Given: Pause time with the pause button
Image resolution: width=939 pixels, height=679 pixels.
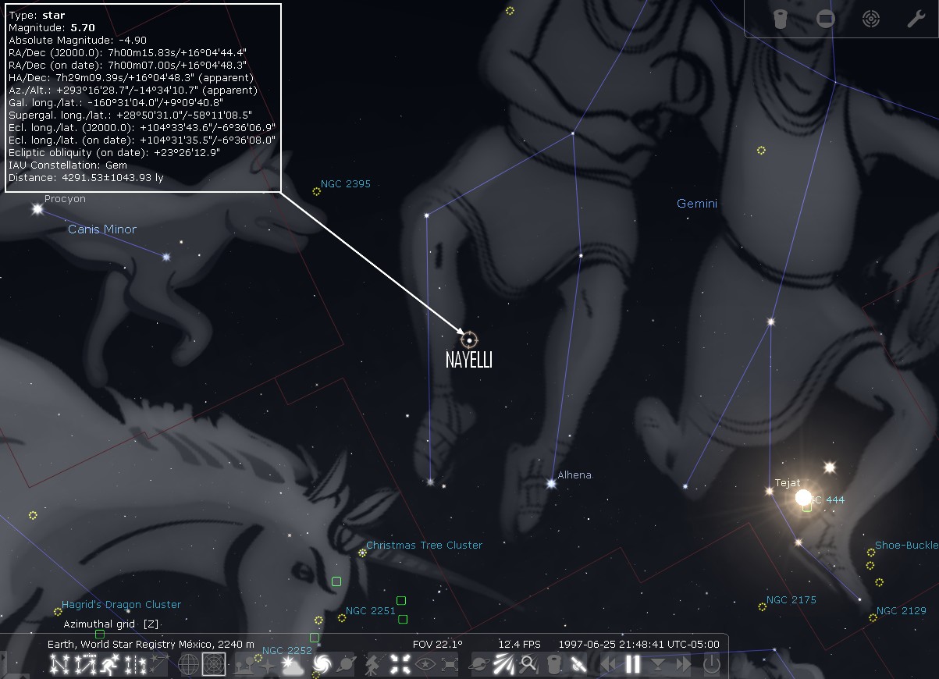Looking at the screenshot, I should [x=632, y=664].
